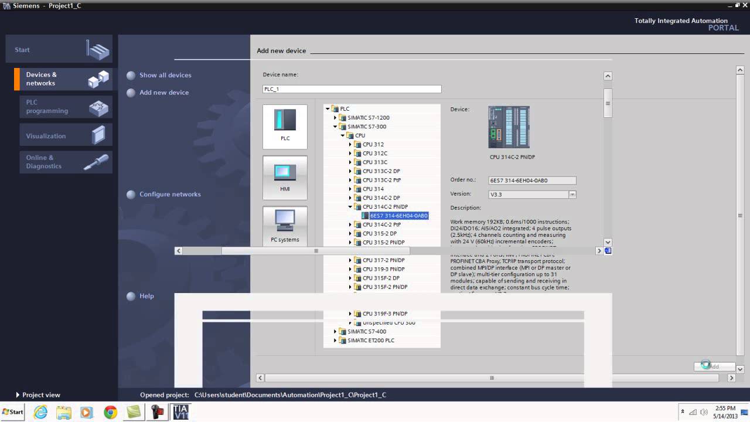Show hidden system tray icons
The image size is (750, 422).
click(x=682, y=412)
